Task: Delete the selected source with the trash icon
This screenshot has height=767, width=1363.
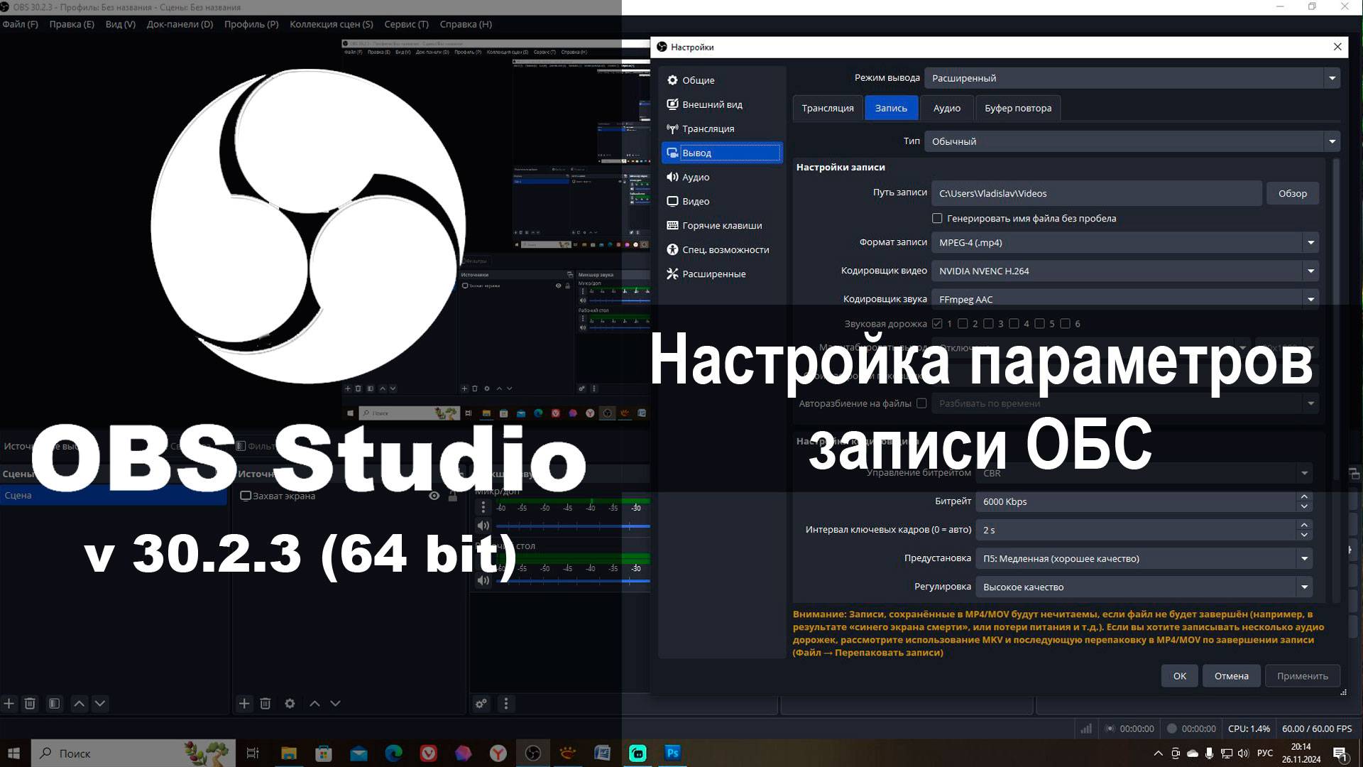Action: (266, 703)
